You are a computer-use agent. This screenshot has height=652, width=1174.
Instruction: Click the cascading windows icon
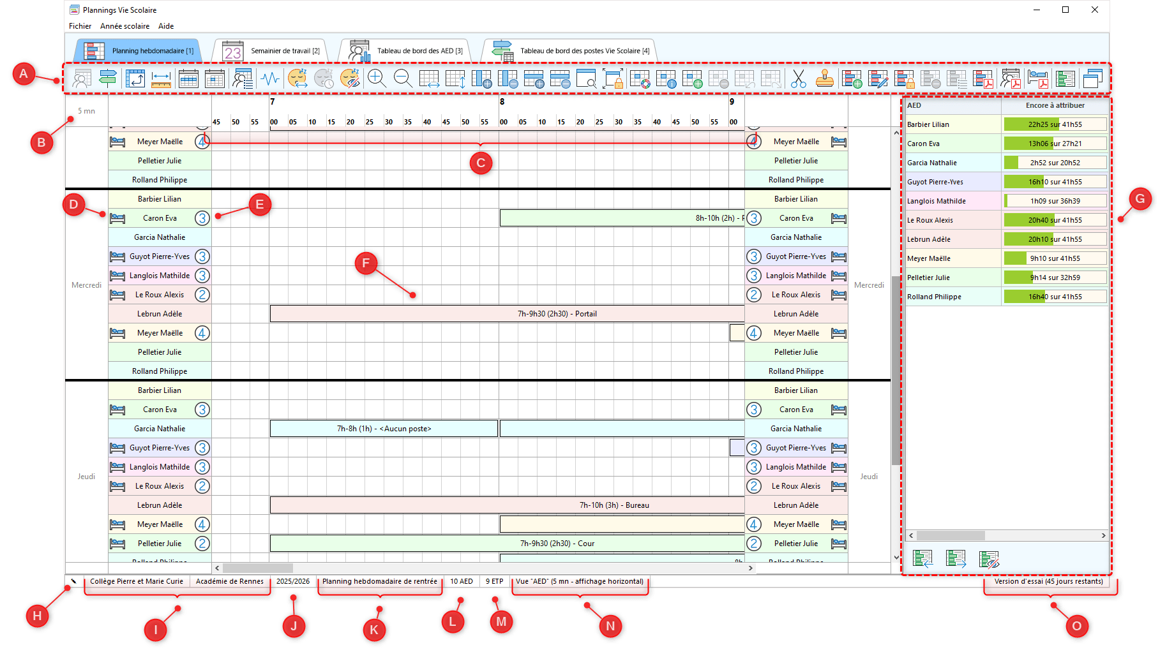pos(1092,78)
